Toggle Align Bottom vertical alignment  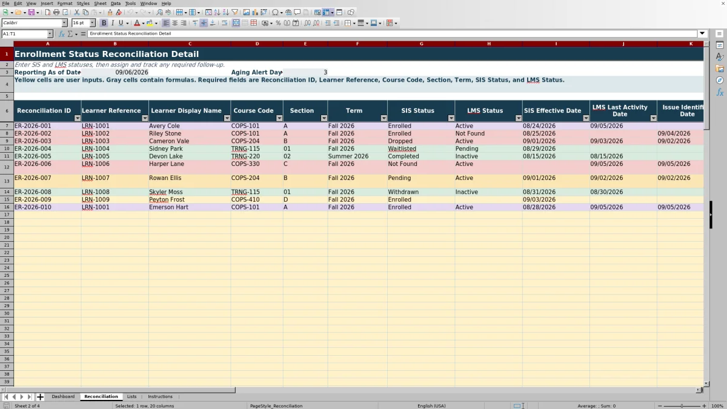coord(213,23)
